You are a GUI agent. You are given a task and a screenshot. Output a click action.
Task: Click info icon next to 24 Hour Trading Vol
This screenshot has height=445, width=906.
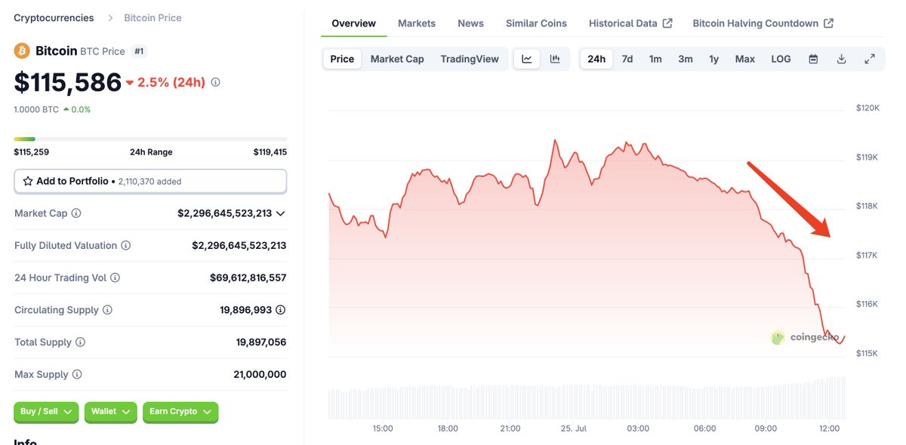coord(116,278)
